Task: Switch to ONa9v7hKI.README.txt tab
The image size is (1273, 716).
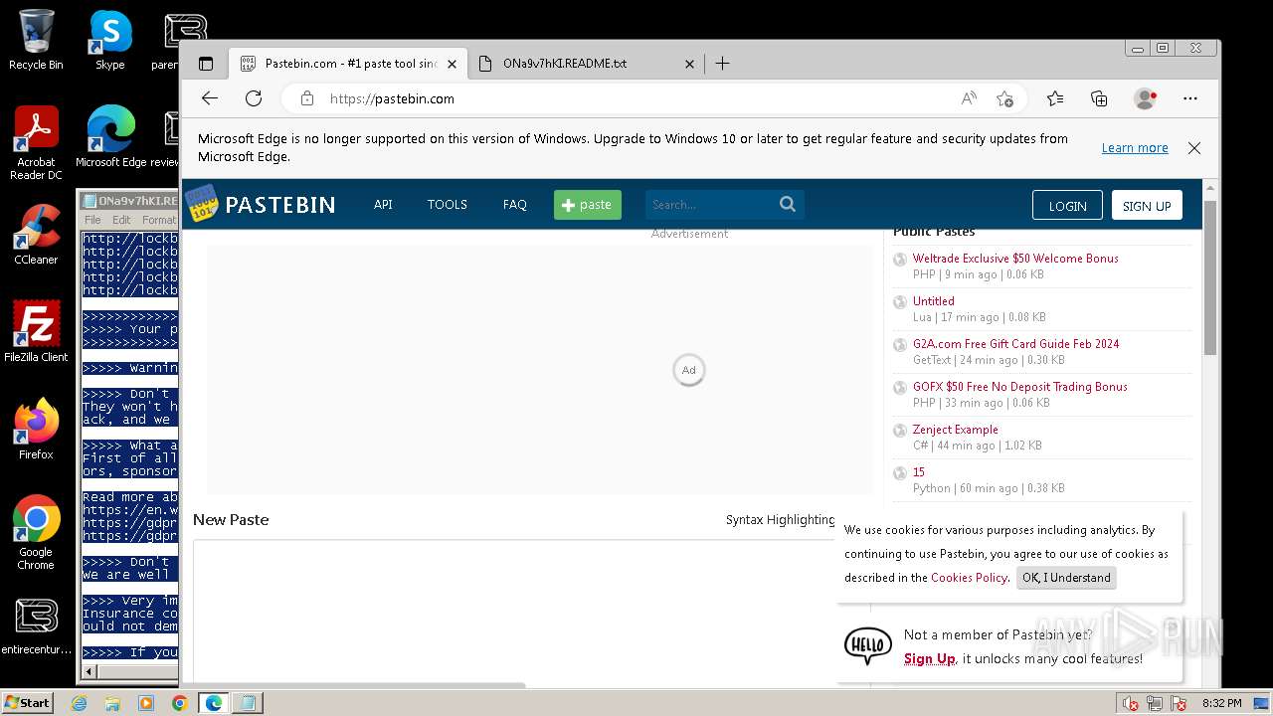Action: [x=586, y=64]
